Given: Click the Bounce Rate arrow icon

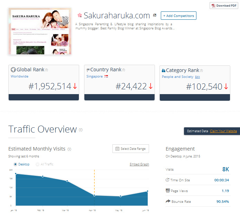Looking at the screenshot, I should (168, 201).
